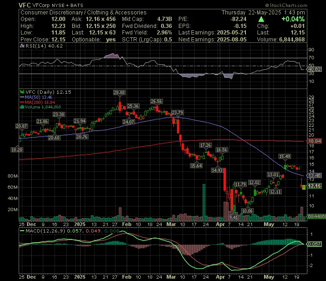The height and width of the screenshot is (281, 326).
Task: Click the 18.84 MA(200) axis tag
Action: (314, 141)
